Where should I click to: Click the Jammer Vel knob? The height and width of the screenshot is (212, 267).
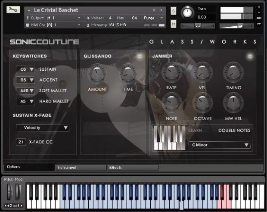point(202,72)
